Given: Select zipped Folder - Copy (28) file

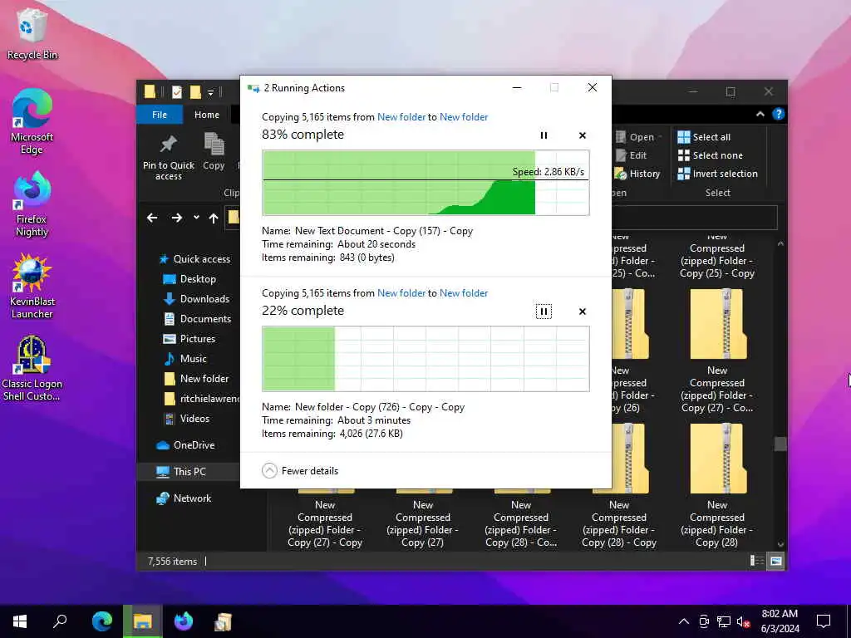Looking at the screenshot, I should (x=717, y=485).
